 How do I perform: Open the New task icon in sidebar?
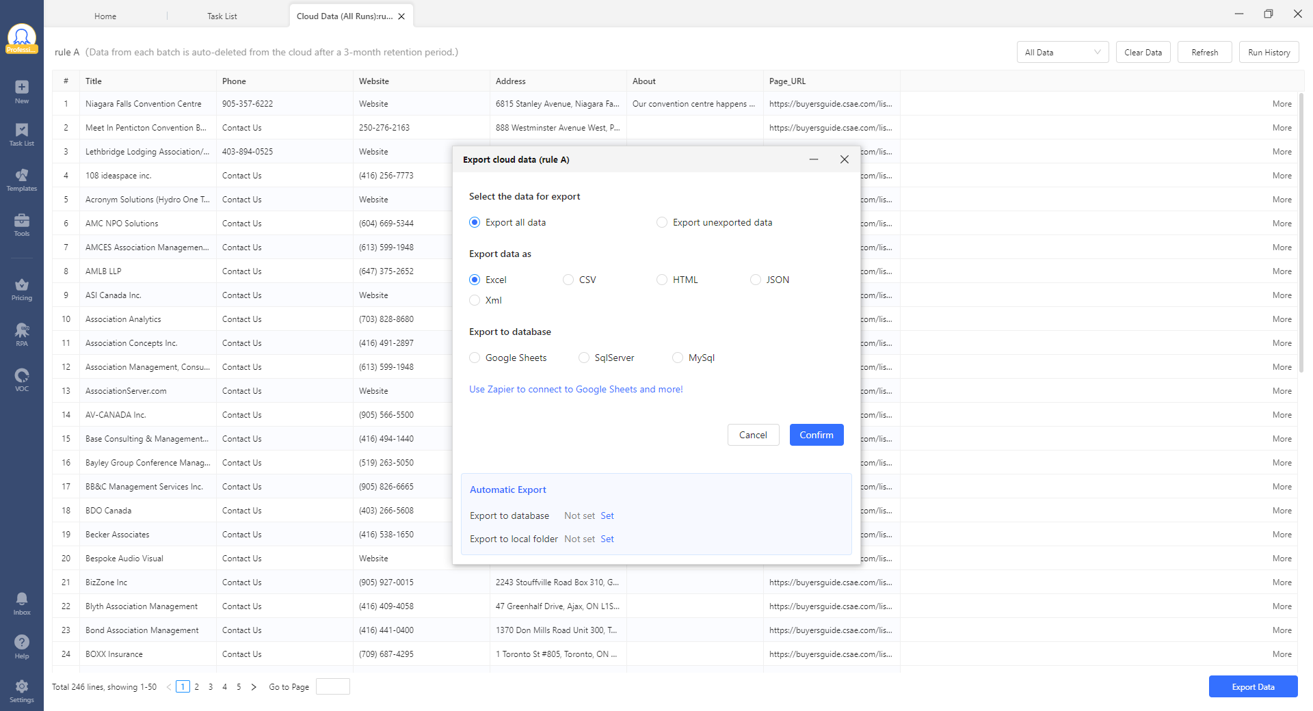tap(22, 92)
